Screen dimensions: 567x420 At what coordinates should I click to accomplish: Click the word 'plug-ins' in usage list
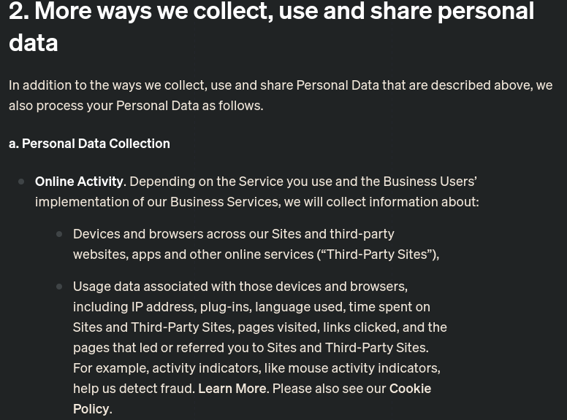pyautogui.click(x=224, y=306)
